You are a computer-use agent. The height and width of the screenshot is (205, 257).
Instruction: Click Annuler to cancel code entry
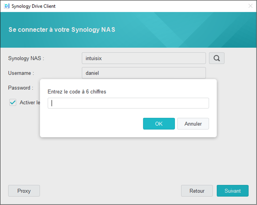click(x=193, y=124)
